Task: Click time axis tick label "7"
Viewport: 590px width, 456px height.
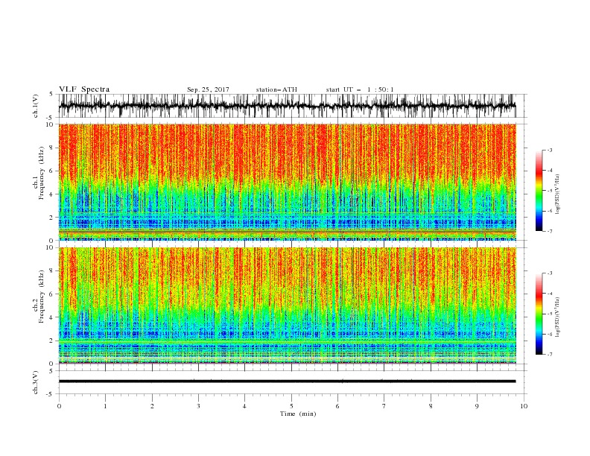Action: [384, 406]
